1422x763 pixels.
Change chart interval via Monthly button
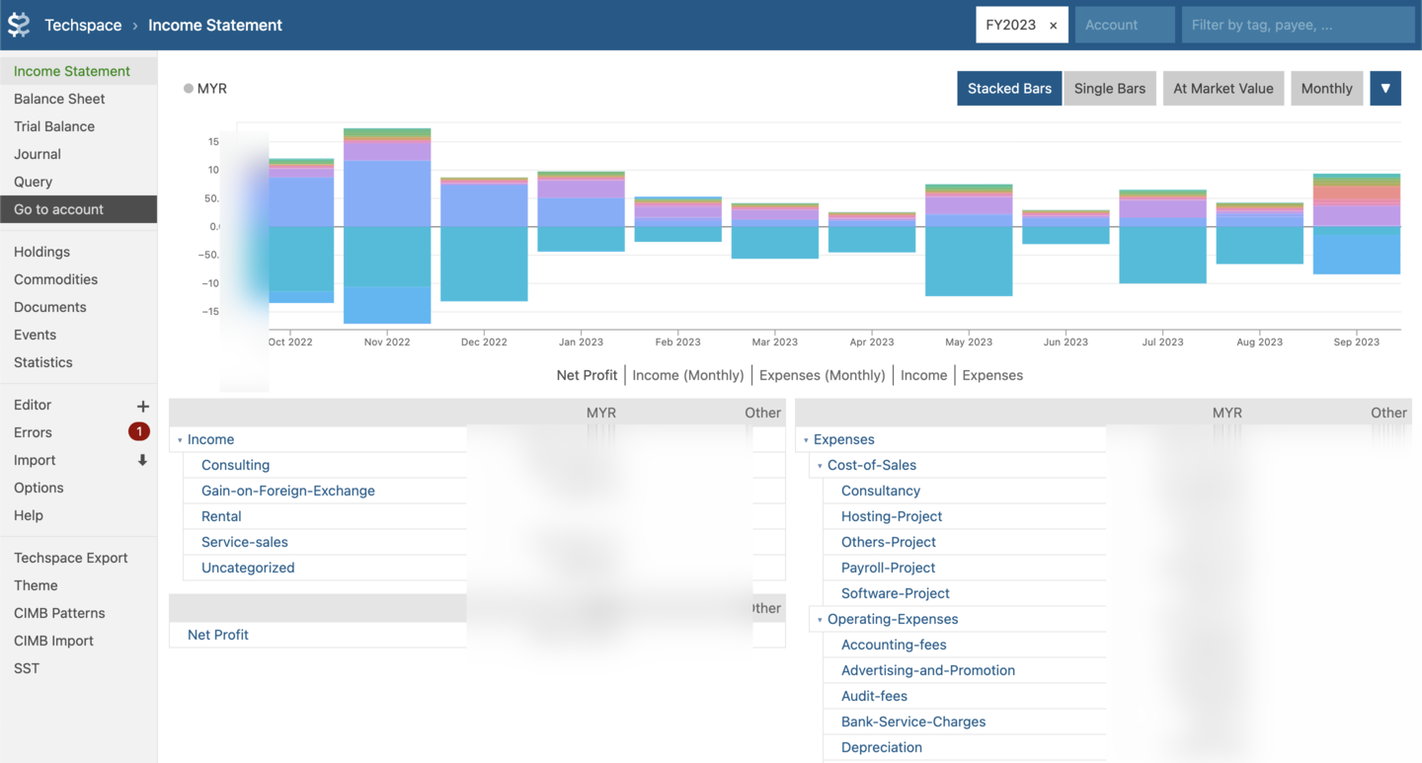click(x=1326, y=88)
